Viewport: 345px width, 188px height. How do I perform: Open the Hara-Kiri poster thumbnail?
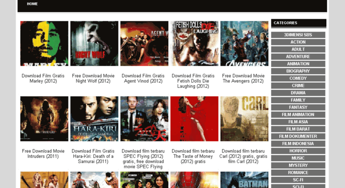(95, 119)
